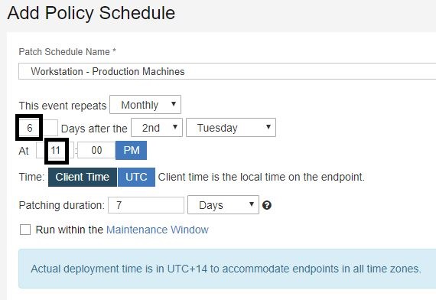Open the Maintenance Window link
Viewport: 436px width, 300px height.
(158, 230)
